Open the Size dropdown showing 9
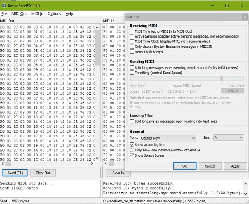 pos(229,137)
